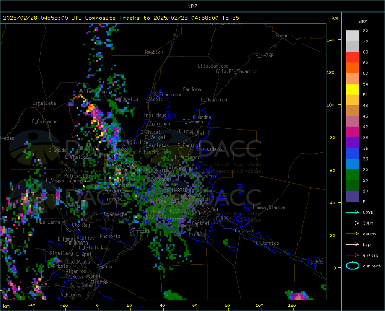Viewport: 385px width, 311px height.
Task: Click the 'Divisadero' map label
Action: 209,149
